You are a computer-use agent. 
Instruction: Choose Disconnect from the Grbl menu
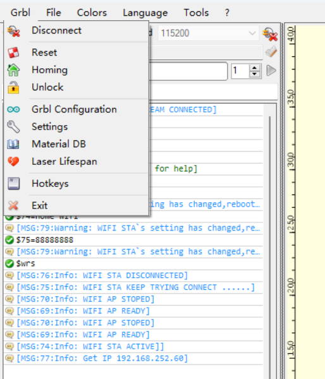(x=77, y=31)
